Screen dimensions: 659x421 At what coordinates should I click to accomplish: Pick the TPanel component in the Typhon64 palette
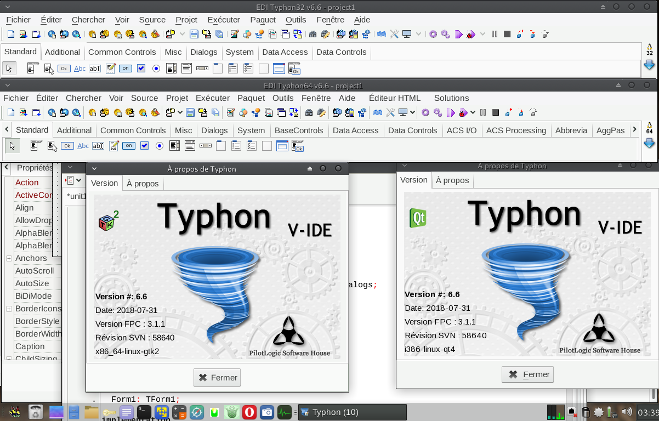pyautogui.click(x=267, y=146)
